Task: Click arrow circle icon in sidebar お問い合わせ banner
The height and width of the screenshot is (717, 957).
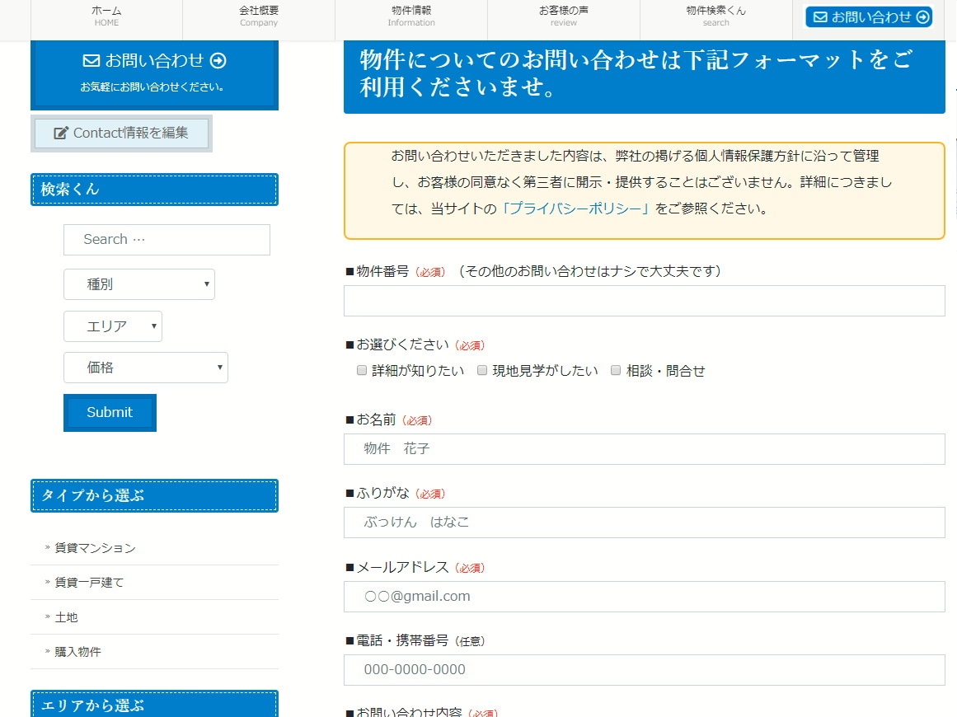Action: pyautogui.click(x=218, y=60)
